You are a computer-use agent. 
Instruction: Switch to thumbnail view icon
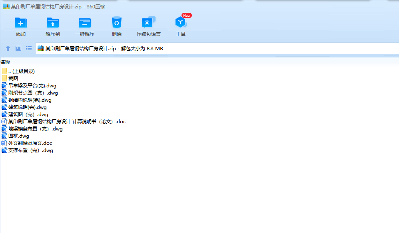point(18,48)
